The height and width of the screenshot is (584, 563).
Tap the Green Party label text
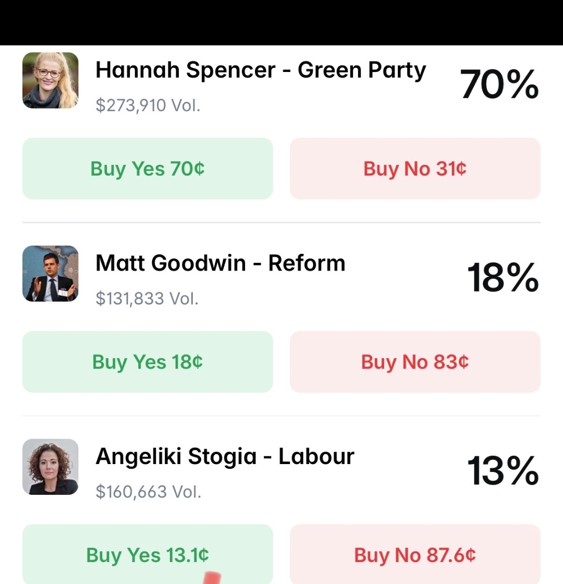click(362, 70)
